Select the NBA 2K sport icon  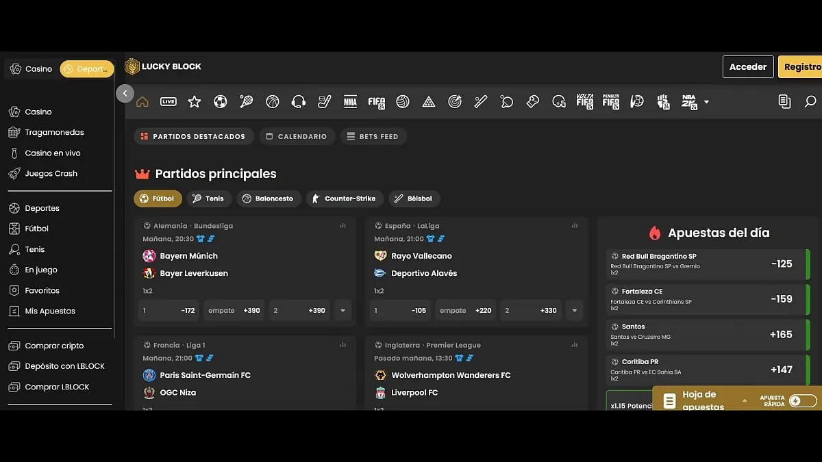pos(688,102)
